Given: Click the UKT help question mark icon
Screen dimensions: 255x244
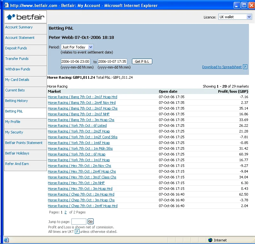Looking at the screenshot, I should click(77, 232).
